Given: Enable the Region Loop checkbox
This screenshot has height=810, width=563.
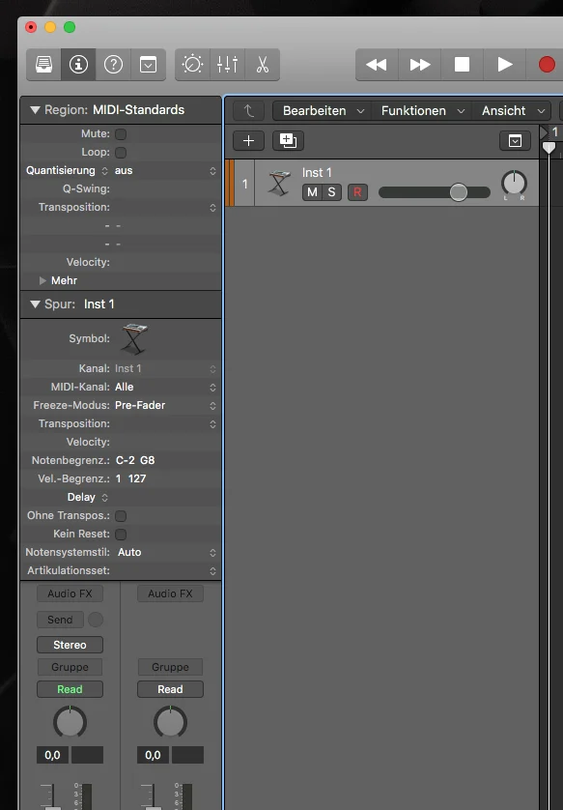Looking at the screenshot, I should [x=121, y=153].
